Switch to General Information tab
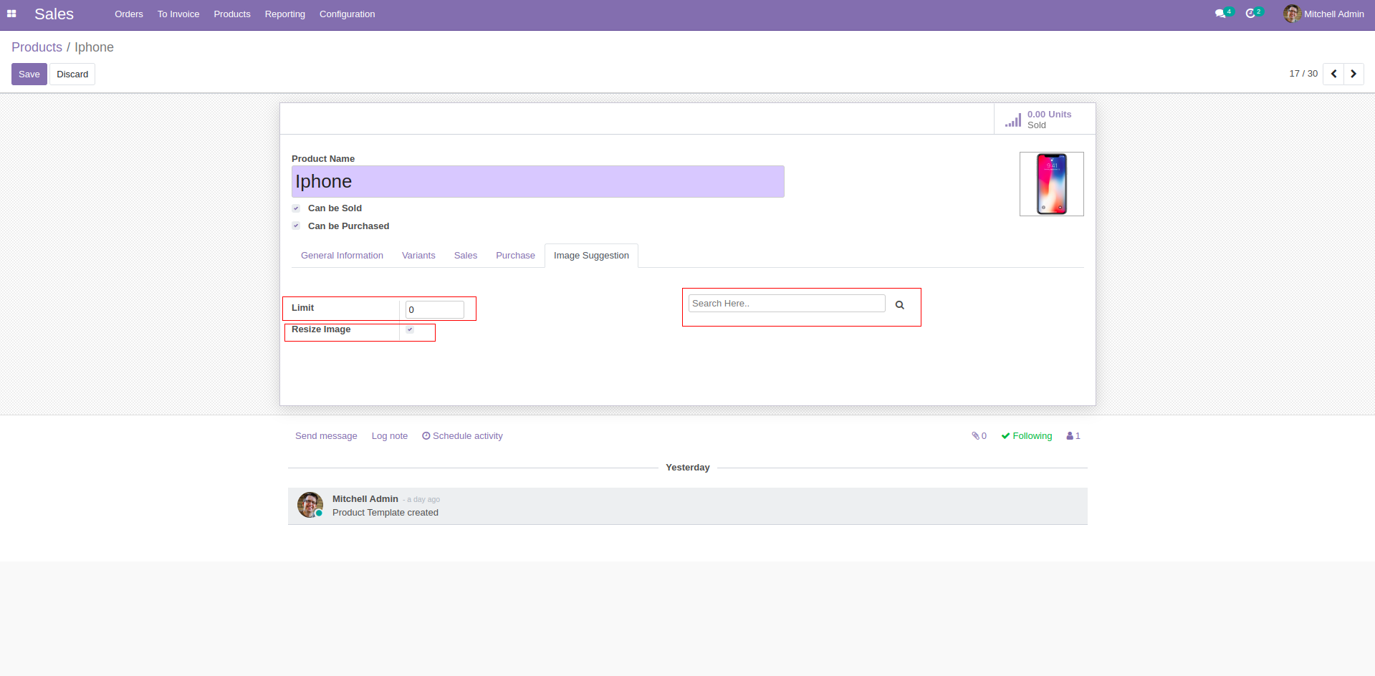The width and height of the screenshot is (1375, 676). 342,256
